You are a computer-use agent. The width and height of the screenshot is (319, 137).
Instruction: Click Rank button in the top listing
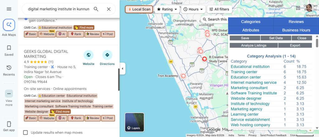tap(76, 34)
